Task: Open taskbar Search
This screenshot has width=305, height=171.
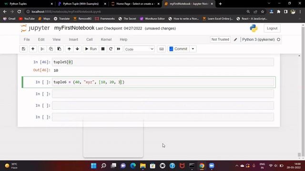Action: pos(104,166)
